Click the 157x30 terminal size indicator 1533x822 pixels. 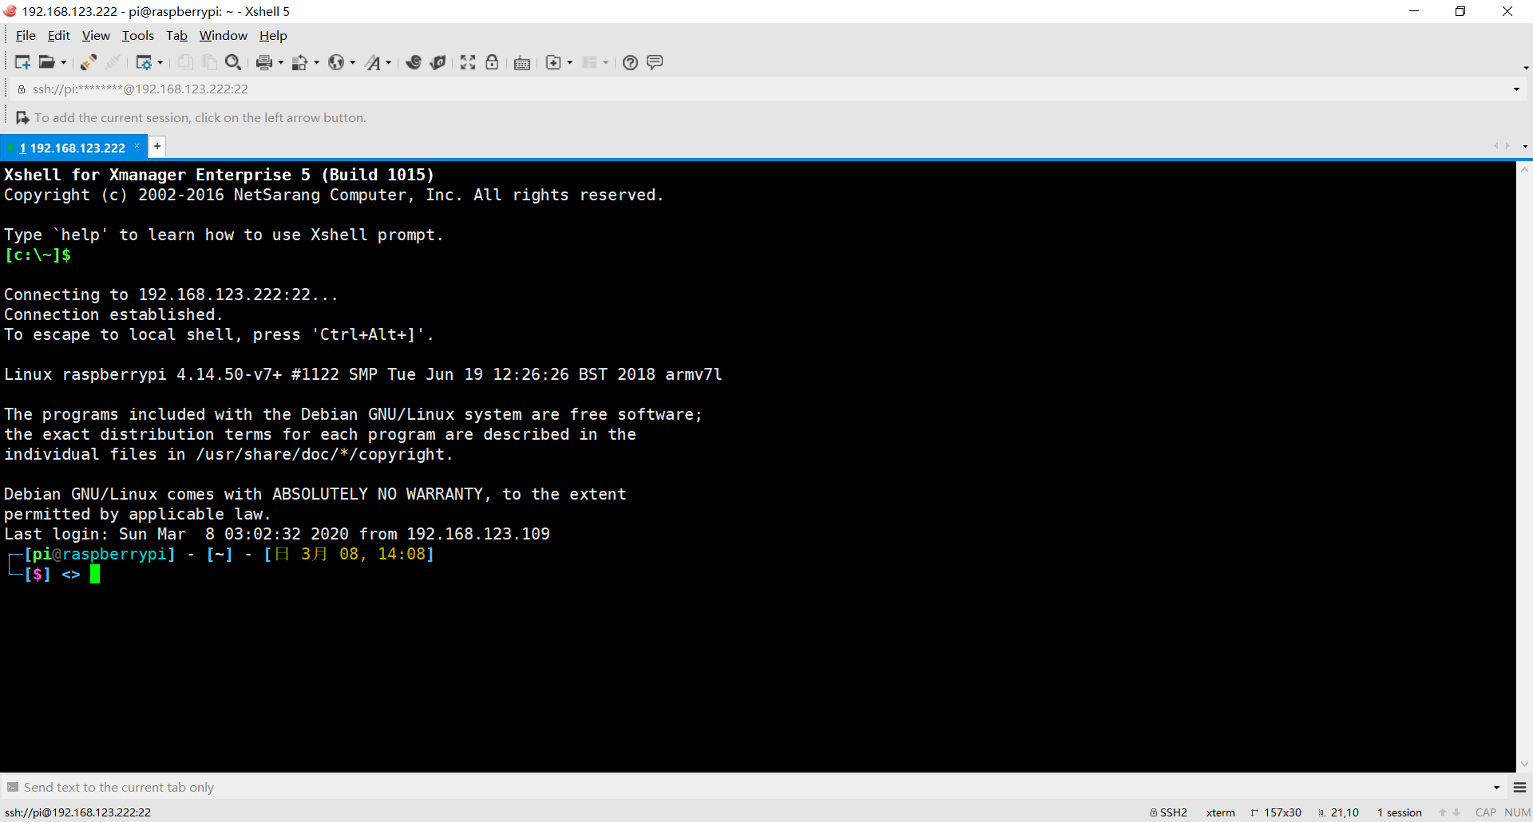point(1276,812)
